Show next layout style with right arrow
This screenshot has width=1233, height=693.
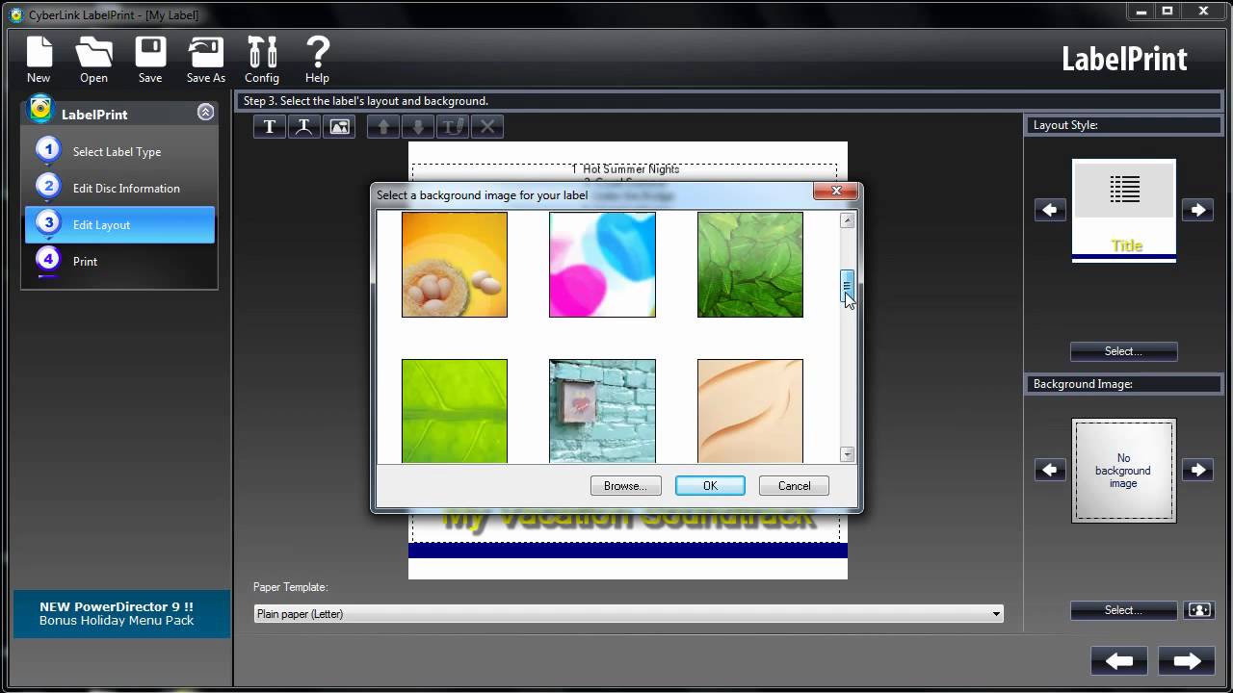tap(1197, 210)
